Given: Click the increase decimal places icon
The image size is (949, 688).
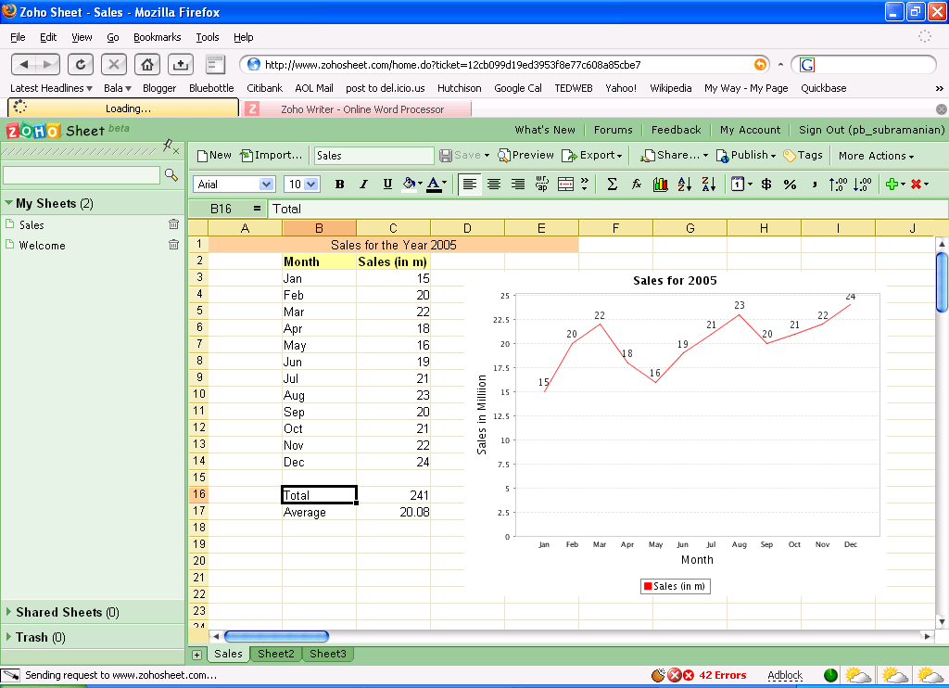Looking at the screenshot, I should coord(839,184).
